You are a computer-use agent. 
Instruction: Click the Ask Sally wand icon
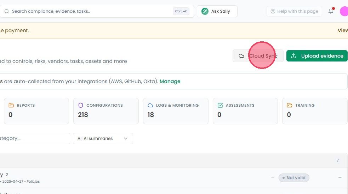(205, 11)
